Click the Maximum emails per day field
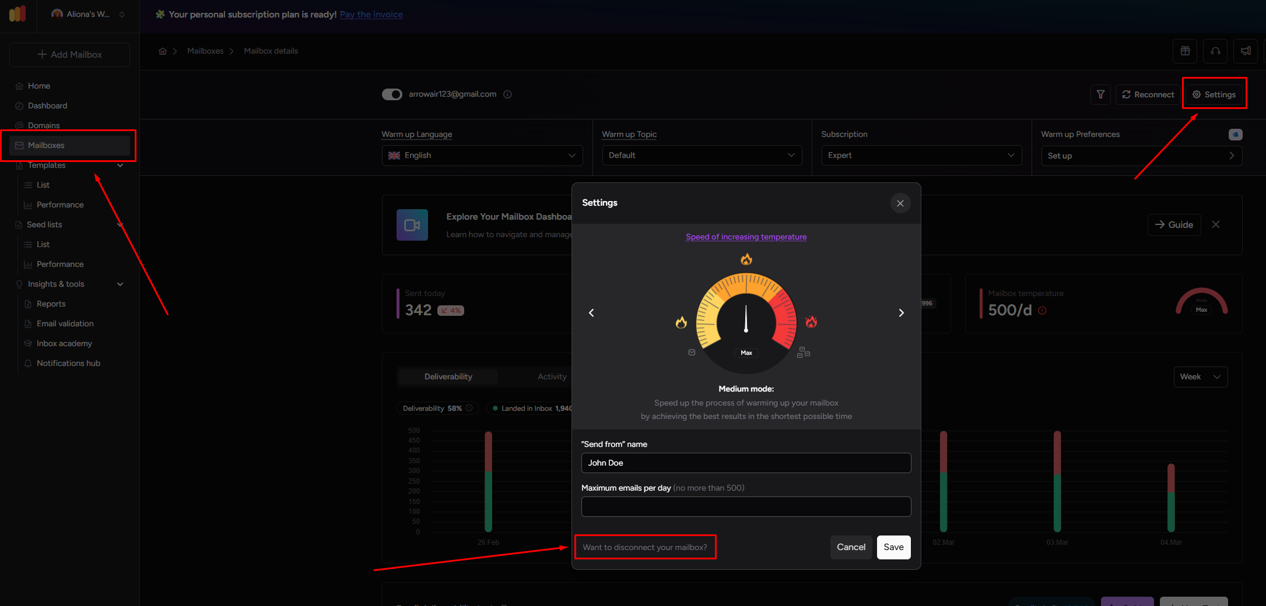Screen dimensions: 1266x606 tap(746, 507)
